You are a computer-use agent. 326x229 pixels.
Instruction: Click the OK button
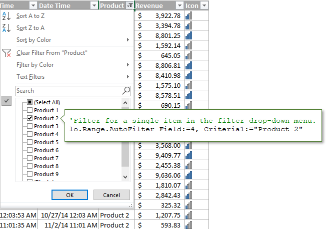pyautogui.click(x=69, y=195)
